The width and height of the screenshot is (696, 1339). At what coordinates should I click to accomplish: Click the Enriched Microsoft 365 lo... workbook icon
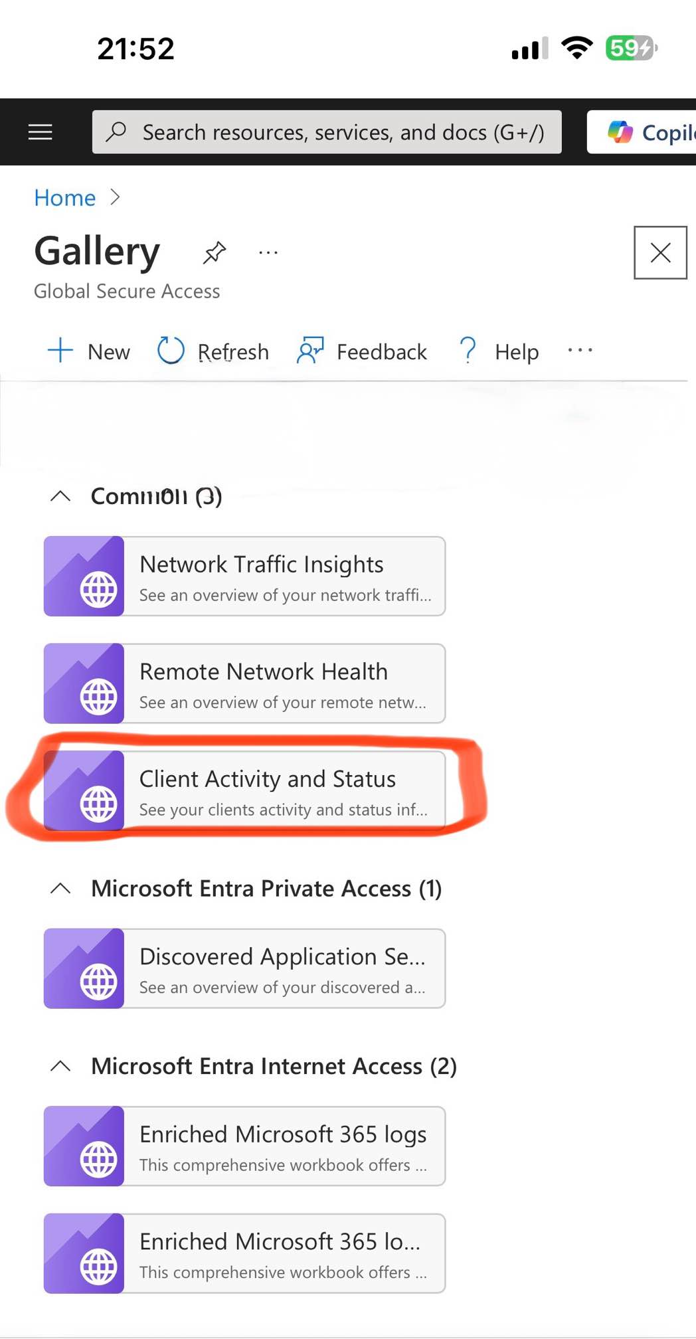coord(84,1253)
